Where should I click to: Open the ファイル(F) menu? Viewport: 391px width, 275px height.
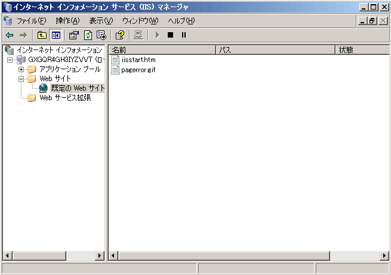click(31, 21)
